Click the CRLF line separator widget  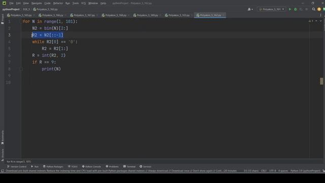(x=264, y=171)
